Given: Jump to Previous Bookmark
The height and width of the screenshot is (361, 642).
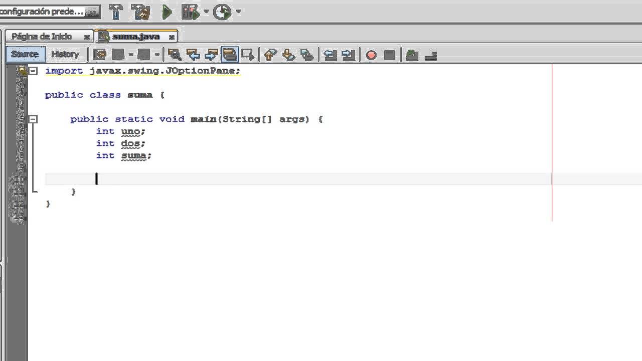Looking at the screenshot, I should 270,55.
